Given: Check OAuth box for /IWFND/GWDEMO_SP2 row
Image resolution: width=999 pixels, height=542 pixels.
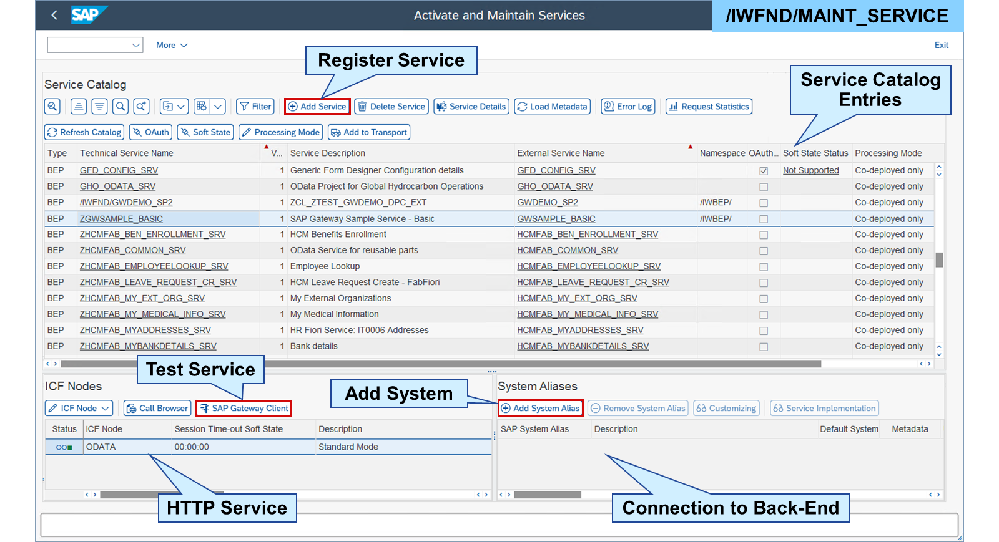Looking at the screenshot, I should coord(763,203).
